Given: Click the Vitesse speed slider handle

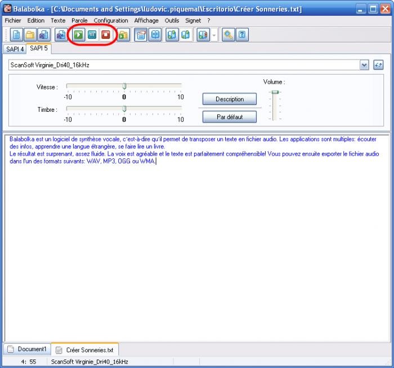Looking at the screenshot, I should click(124, 87).
